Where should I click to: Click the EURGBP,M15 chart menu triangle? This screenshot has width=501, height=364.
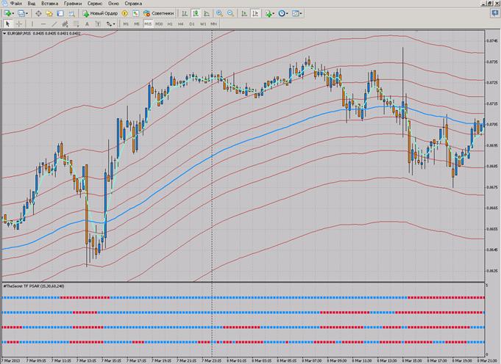tap(4, 33)
